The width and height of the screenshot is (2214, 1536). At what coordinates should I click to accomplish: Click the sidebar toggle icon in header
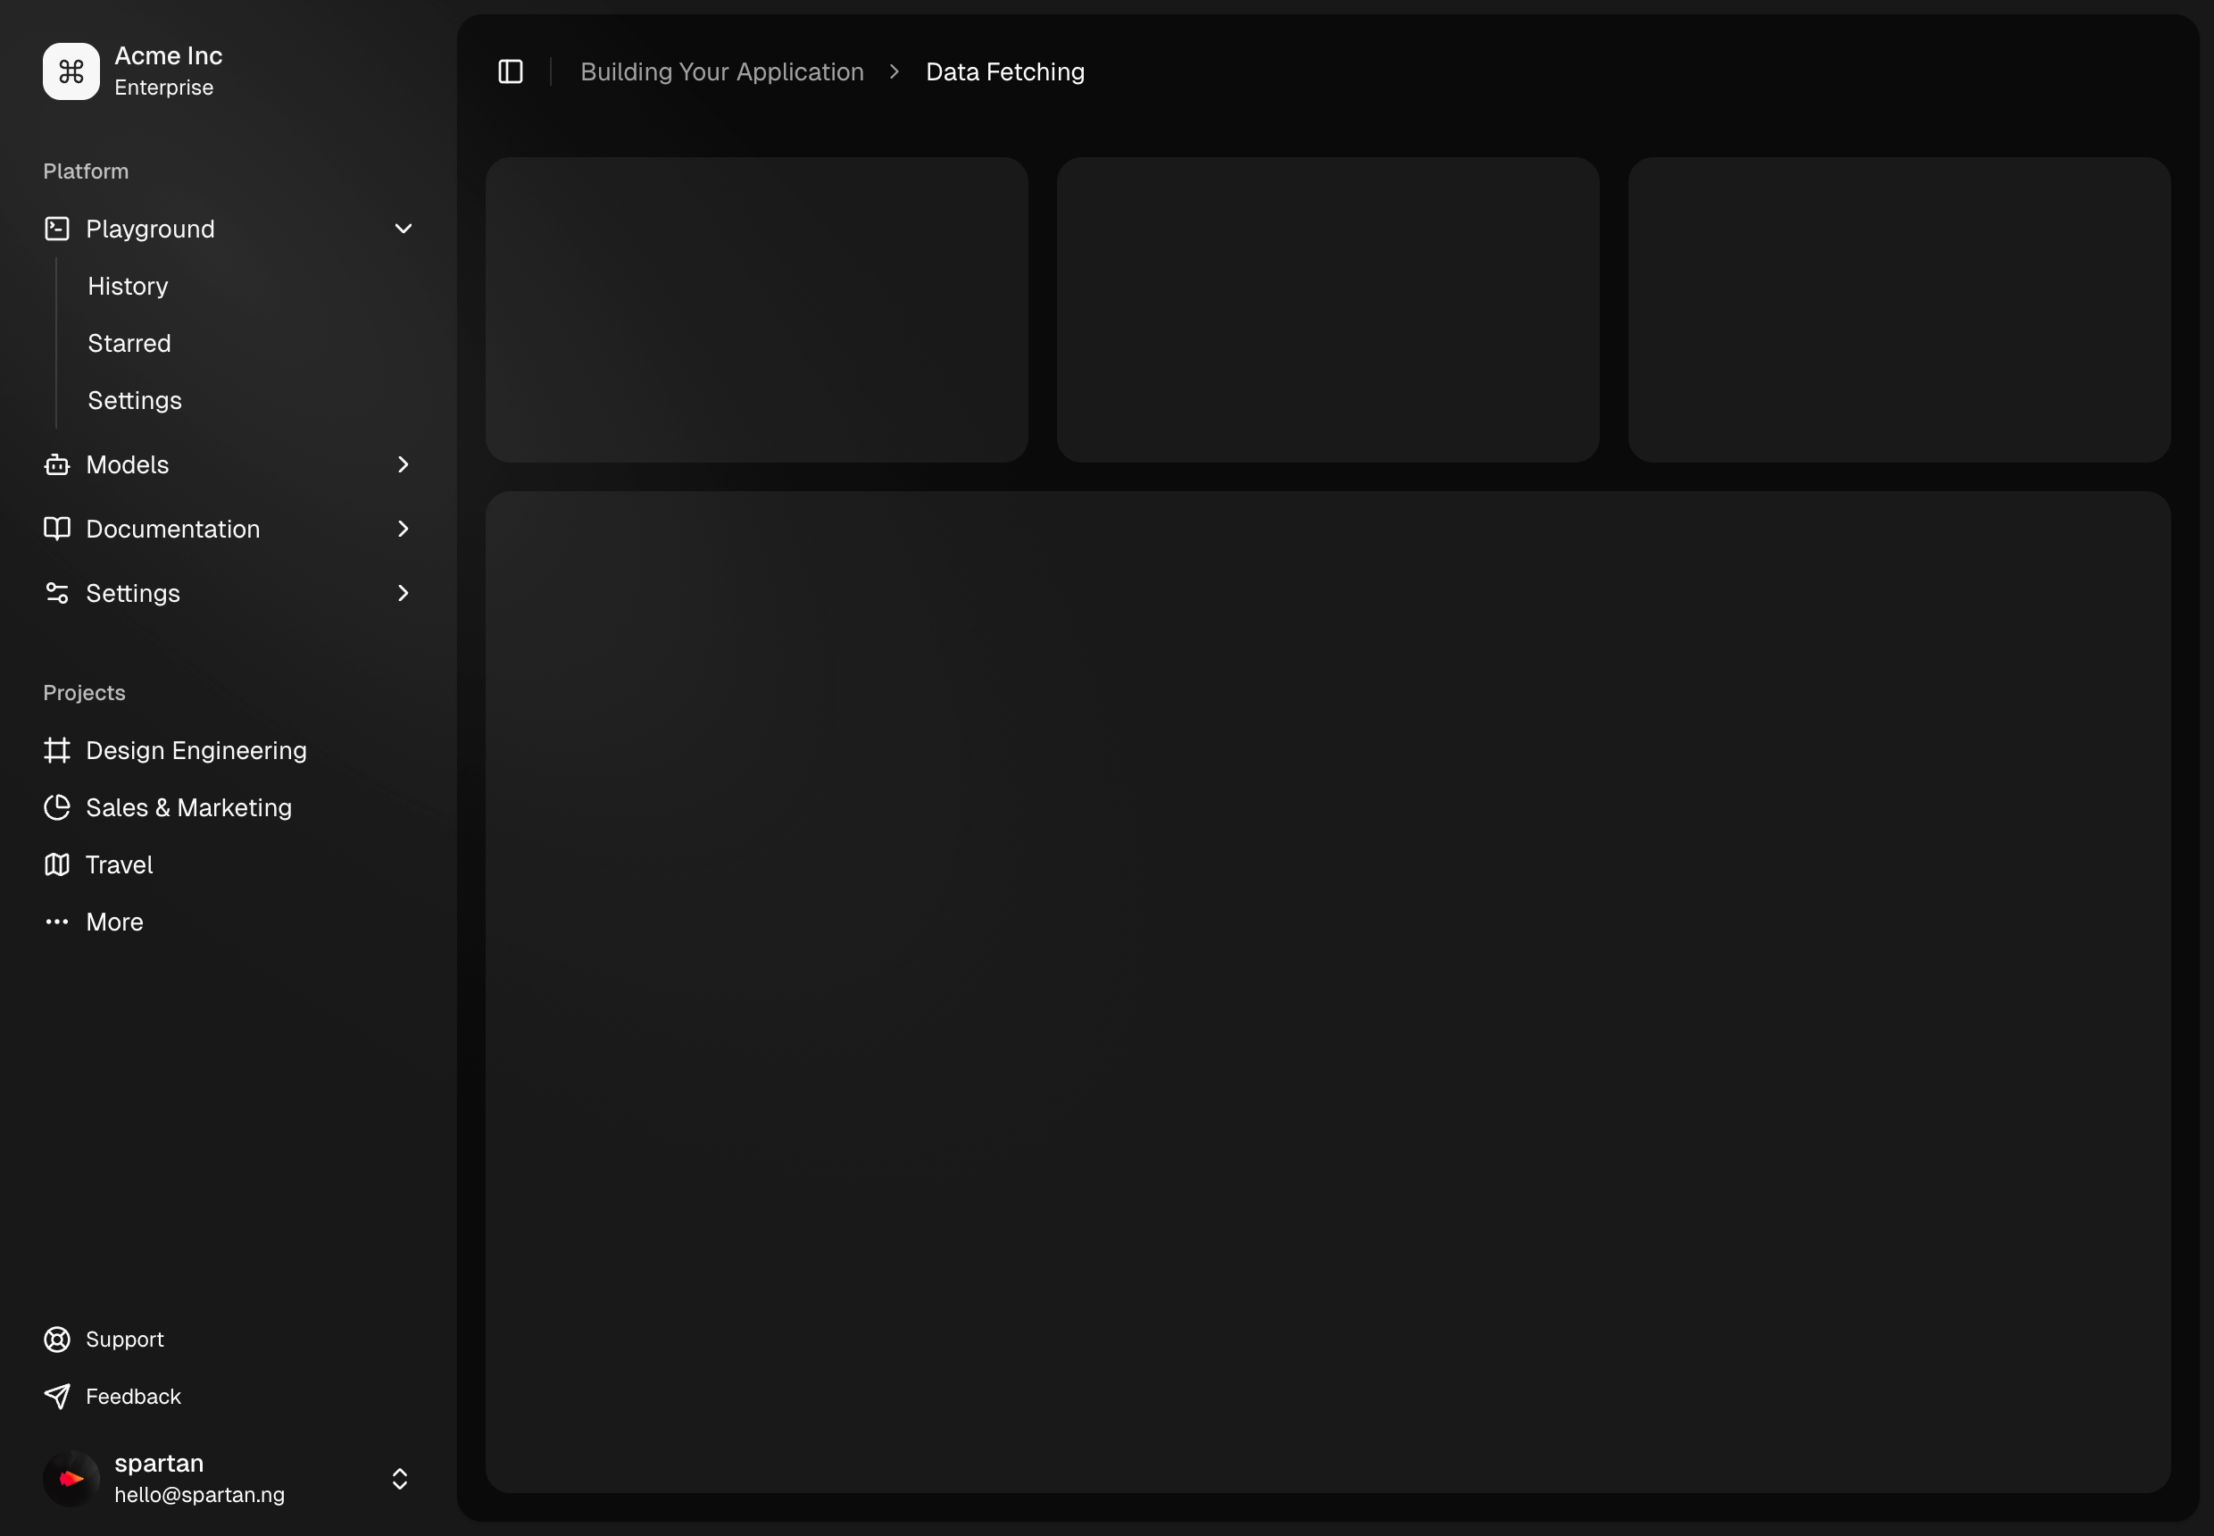510,71
